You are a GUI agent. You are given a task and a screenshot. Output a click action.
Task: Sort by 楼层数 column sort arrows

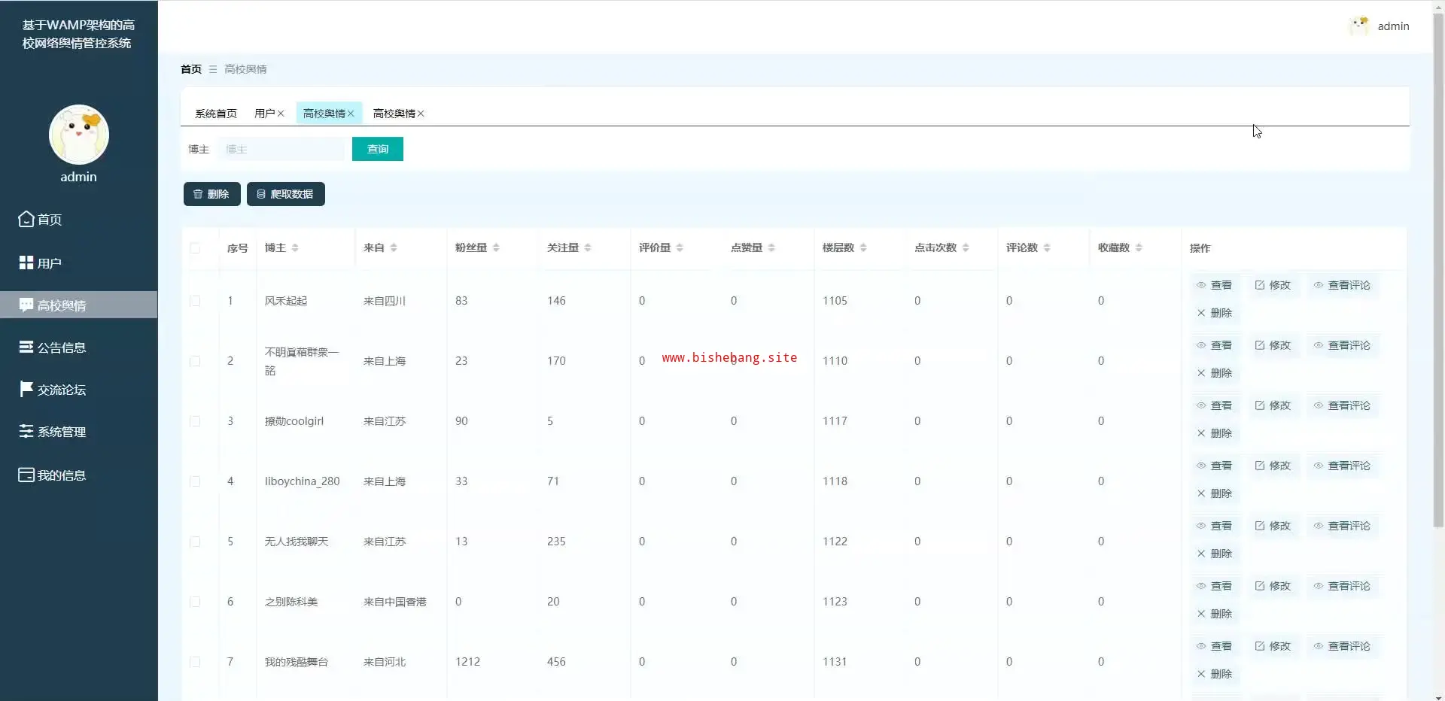pyautogui.click(x=863, y=247)
